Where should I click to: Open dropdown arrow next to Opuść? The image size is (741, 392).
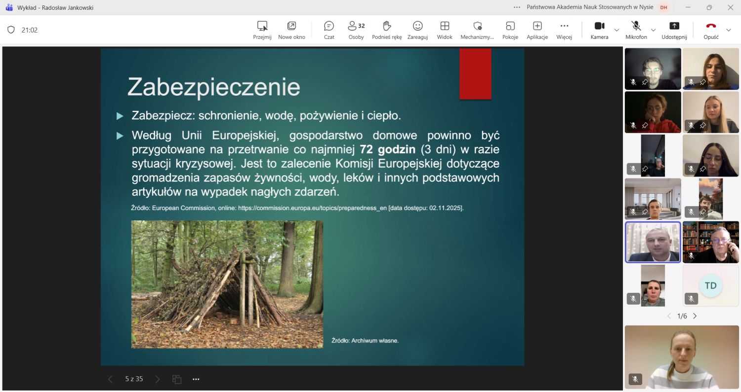click(x=728, y=30)
